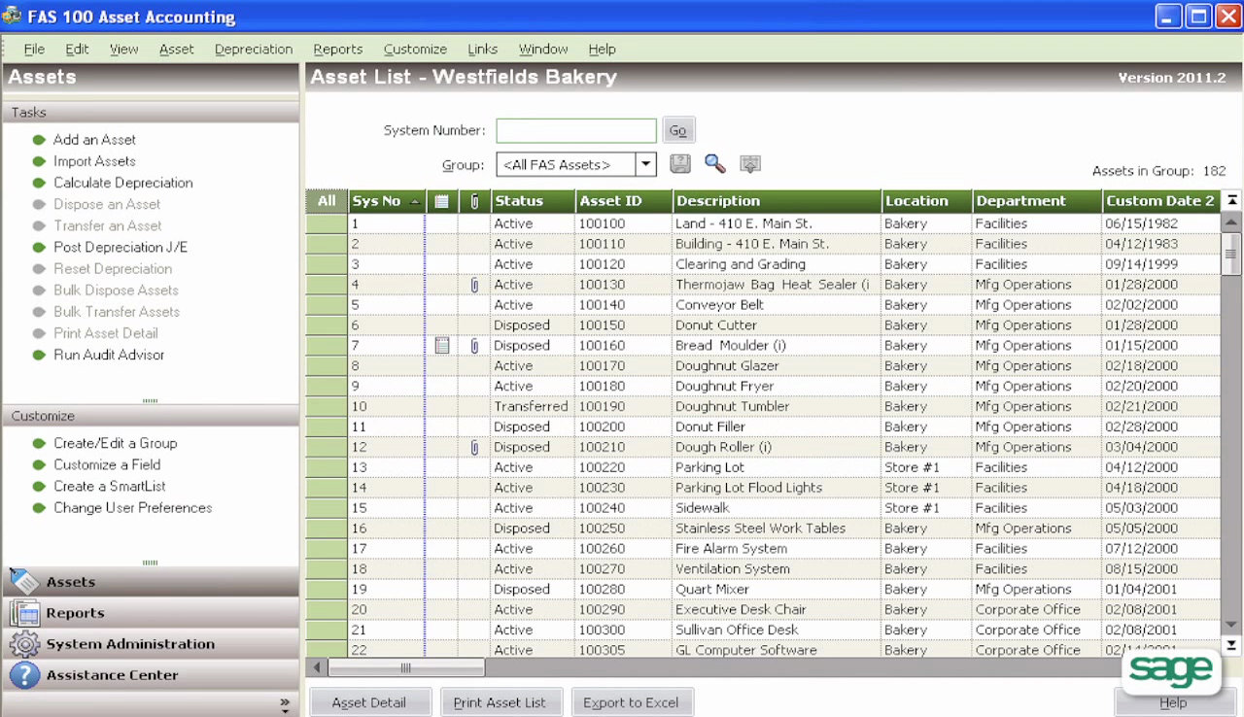Click the Sage logo
Image resolution: width=1244 pixels, height=717 pixels.
tap(1171, 670)
